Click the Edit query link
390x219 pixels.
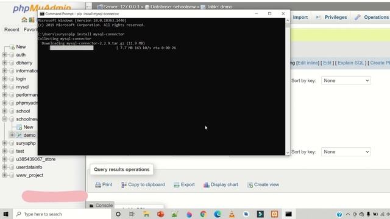[327, 63]
